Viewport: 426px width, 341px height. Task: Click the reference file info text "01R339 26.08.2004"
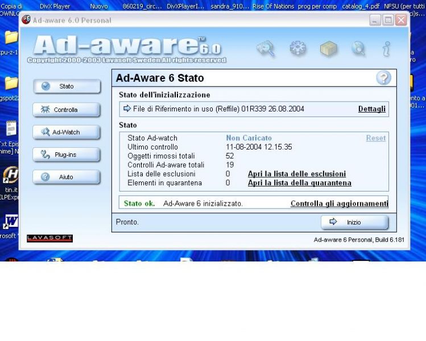point(273,109)
